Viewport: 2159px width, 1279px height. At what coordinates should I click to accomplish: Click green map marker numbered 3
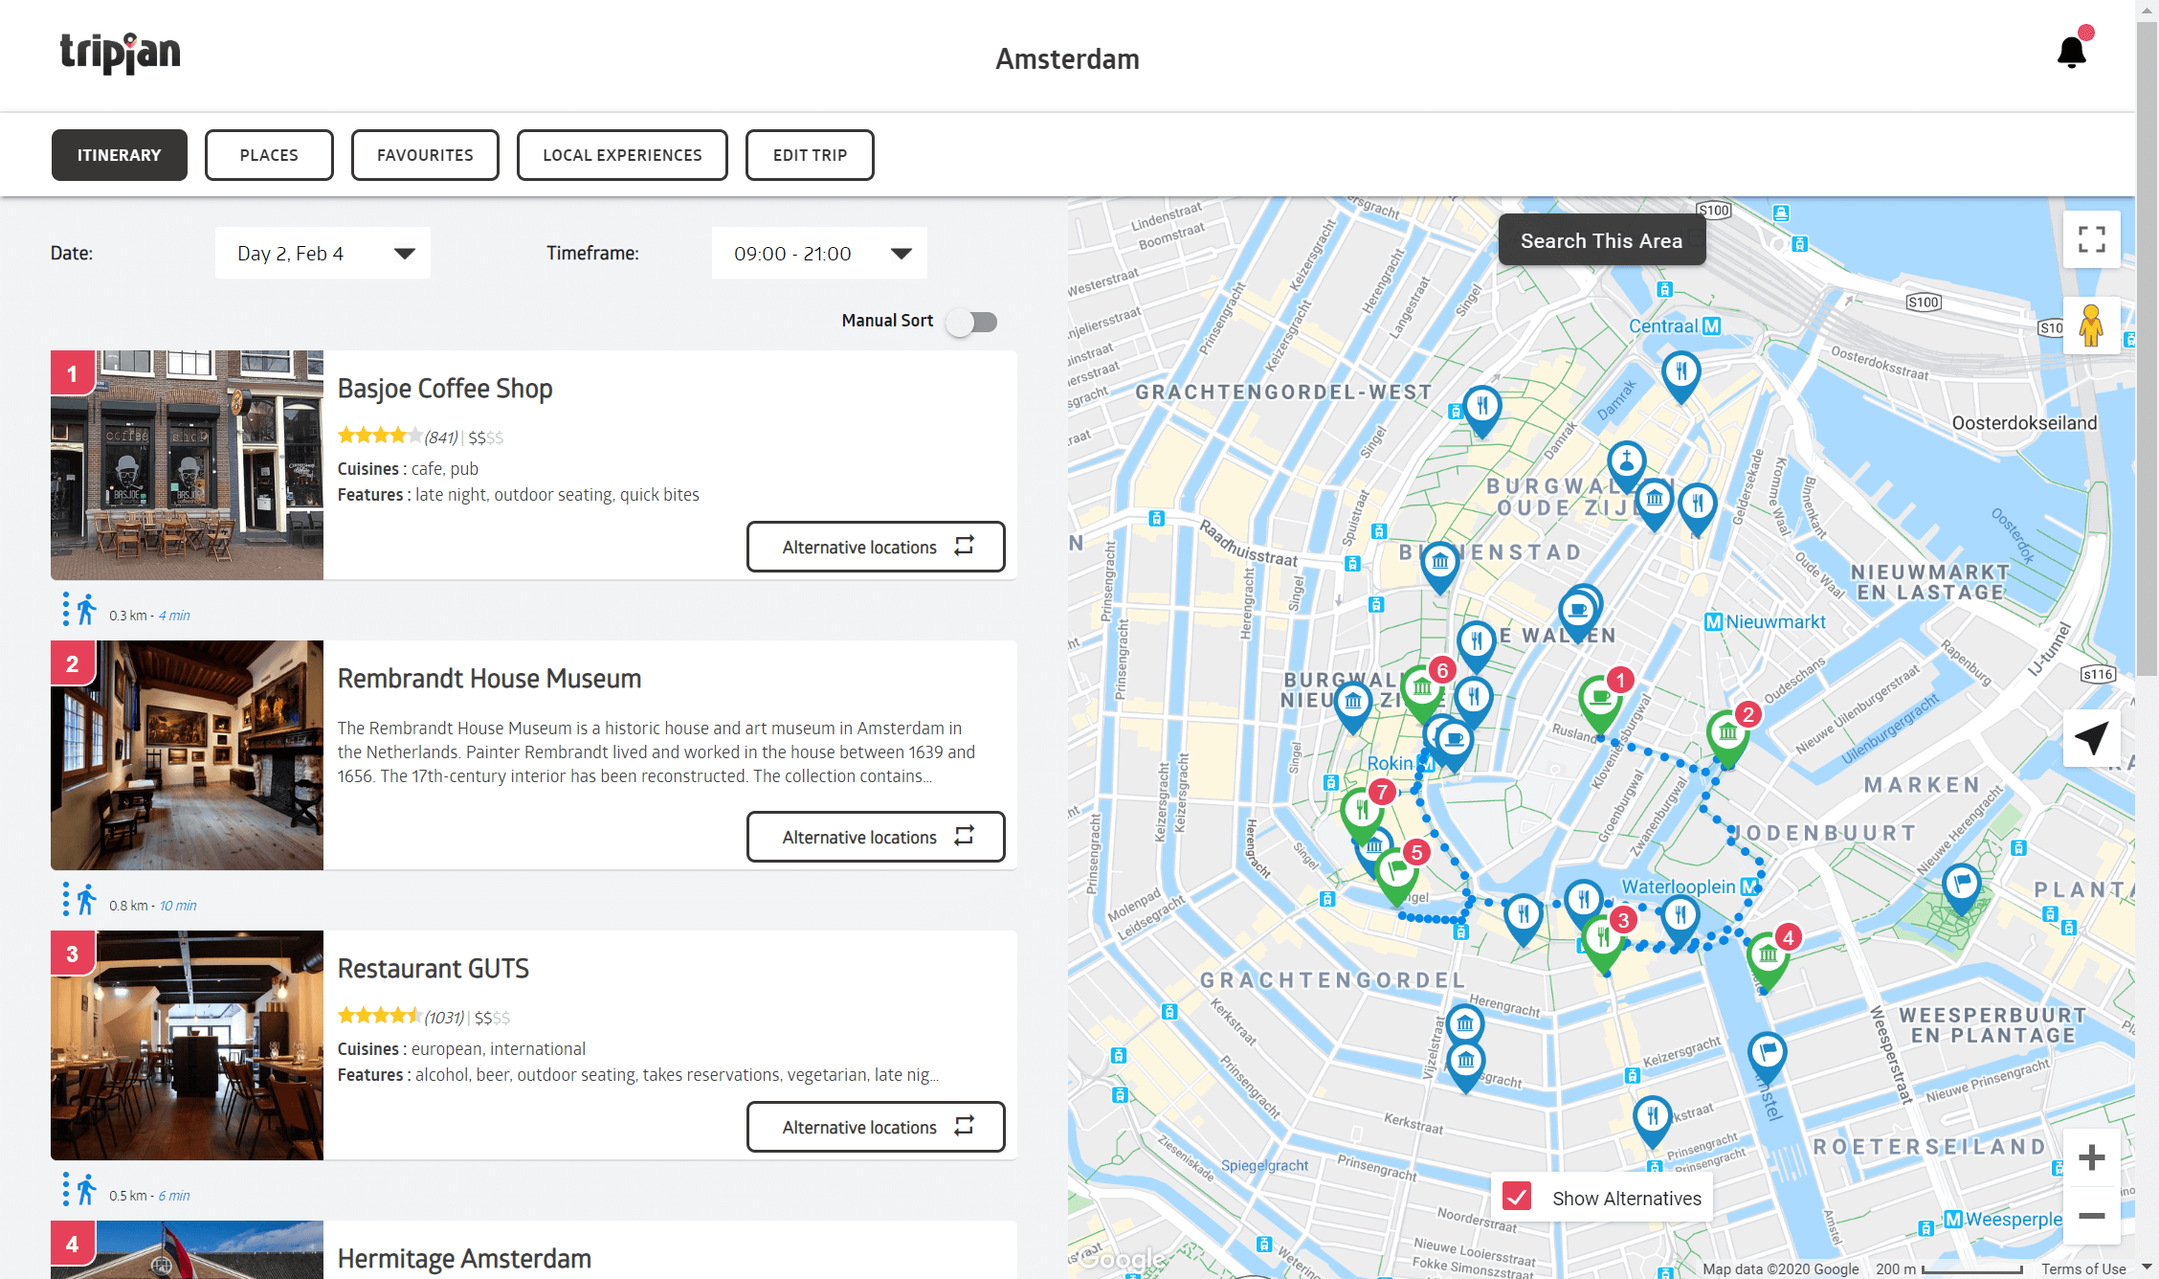pyautogui.click(x=1605, y=942)
